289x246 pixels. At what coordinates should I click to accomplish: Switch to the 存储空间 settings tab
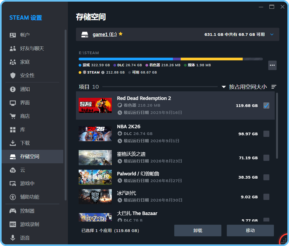[32, 157]
